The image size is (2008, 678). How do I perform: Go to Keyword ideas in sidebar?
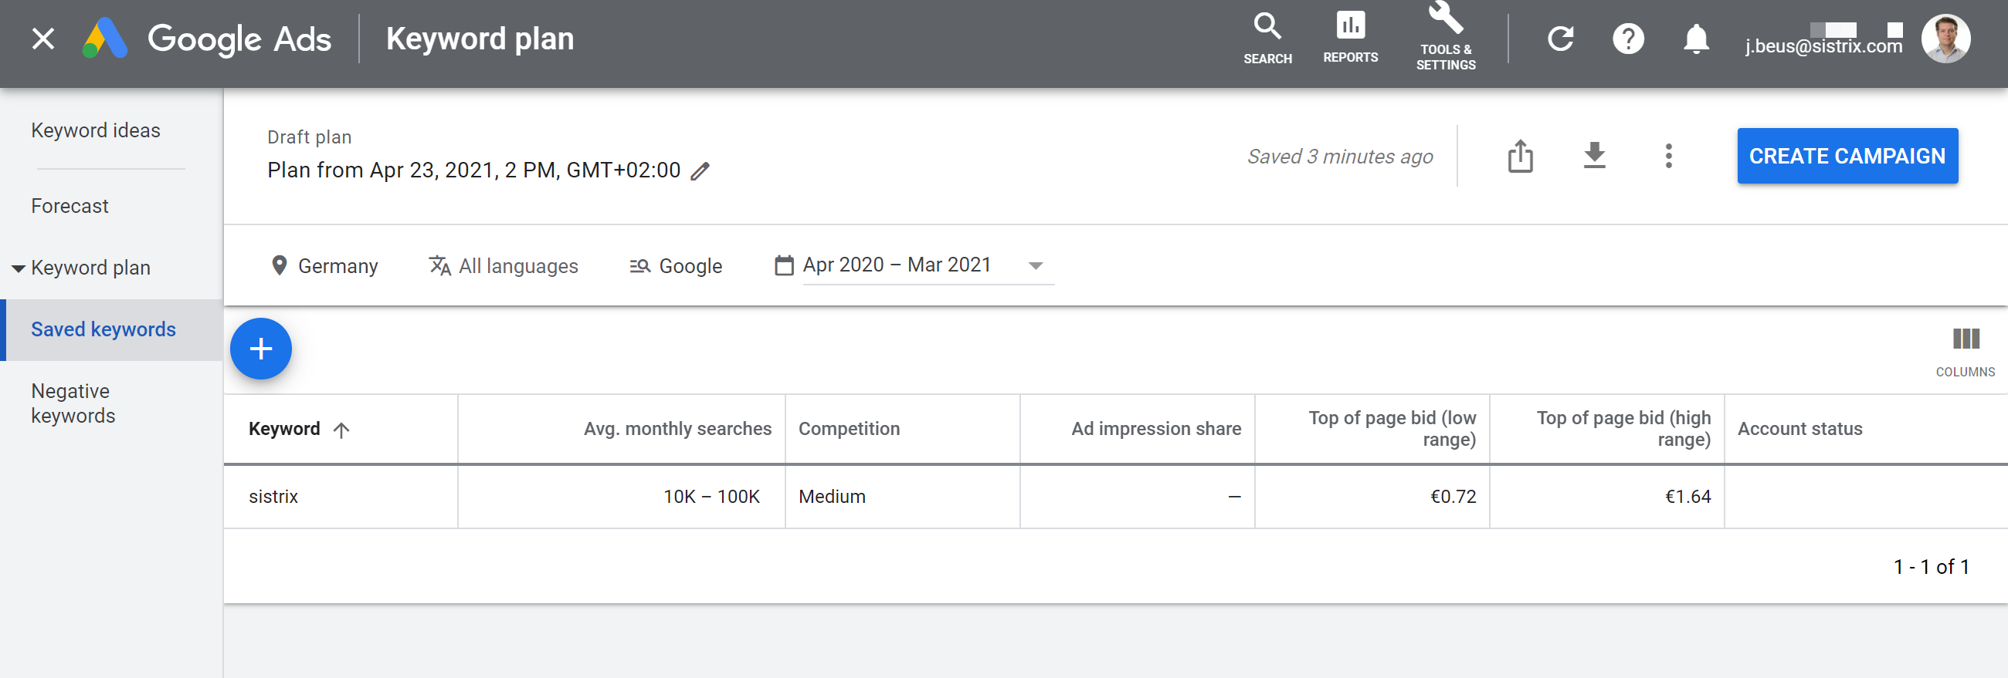(x=95, y=131)
